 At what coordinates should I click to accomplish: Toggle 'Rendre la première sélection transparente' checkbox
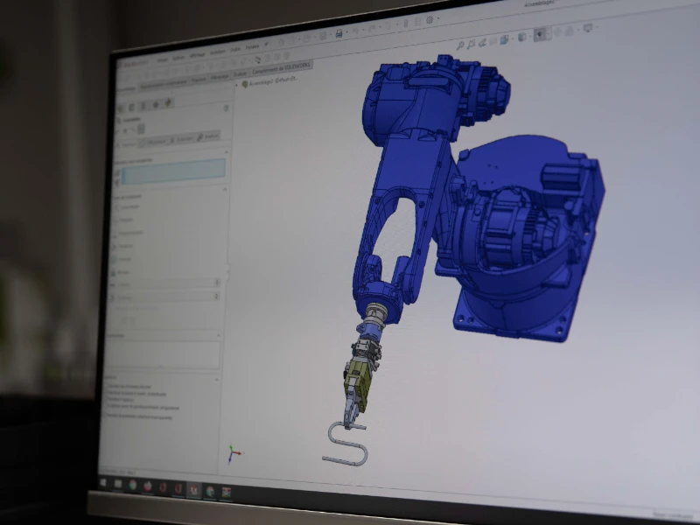(106, 416)
